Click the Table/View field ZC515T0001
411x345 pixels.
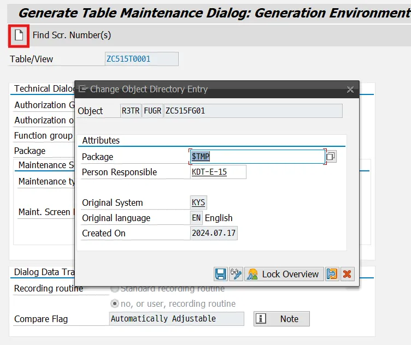pyautogui.click(x=142, y=59)
